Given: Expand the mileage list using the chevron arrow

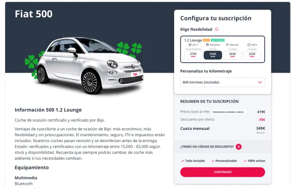Looking at the screenshot, I should (x=260, y=82).
